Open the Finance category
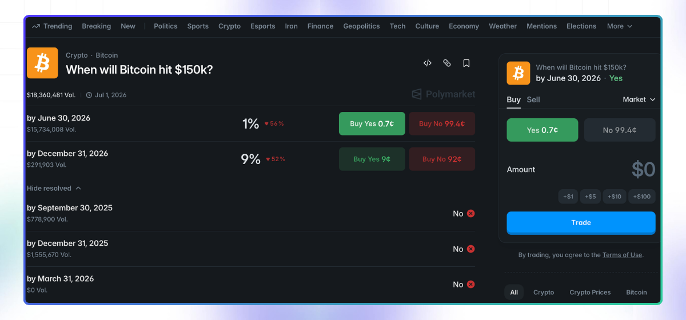Image resolution: width=686 pixels, height=320 pixels. click(x=320, y=26)
